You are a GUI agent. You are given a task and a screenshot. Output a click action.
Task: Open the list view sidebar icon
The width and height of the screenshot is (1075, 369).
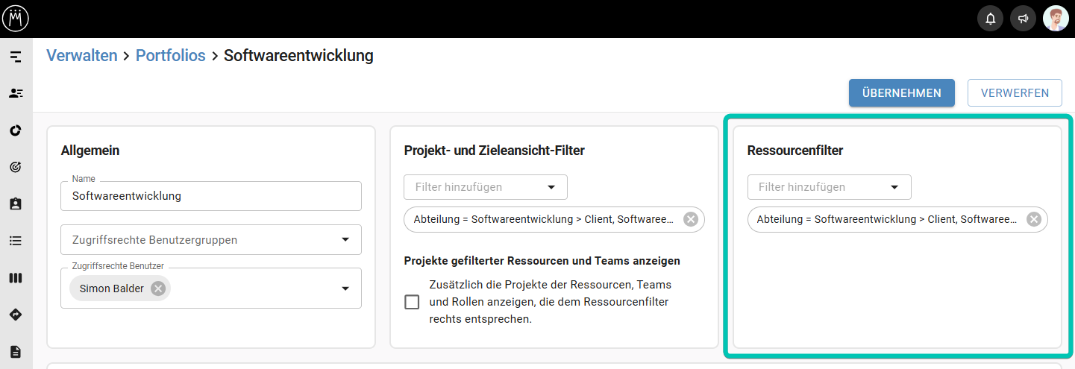(16, 241)
